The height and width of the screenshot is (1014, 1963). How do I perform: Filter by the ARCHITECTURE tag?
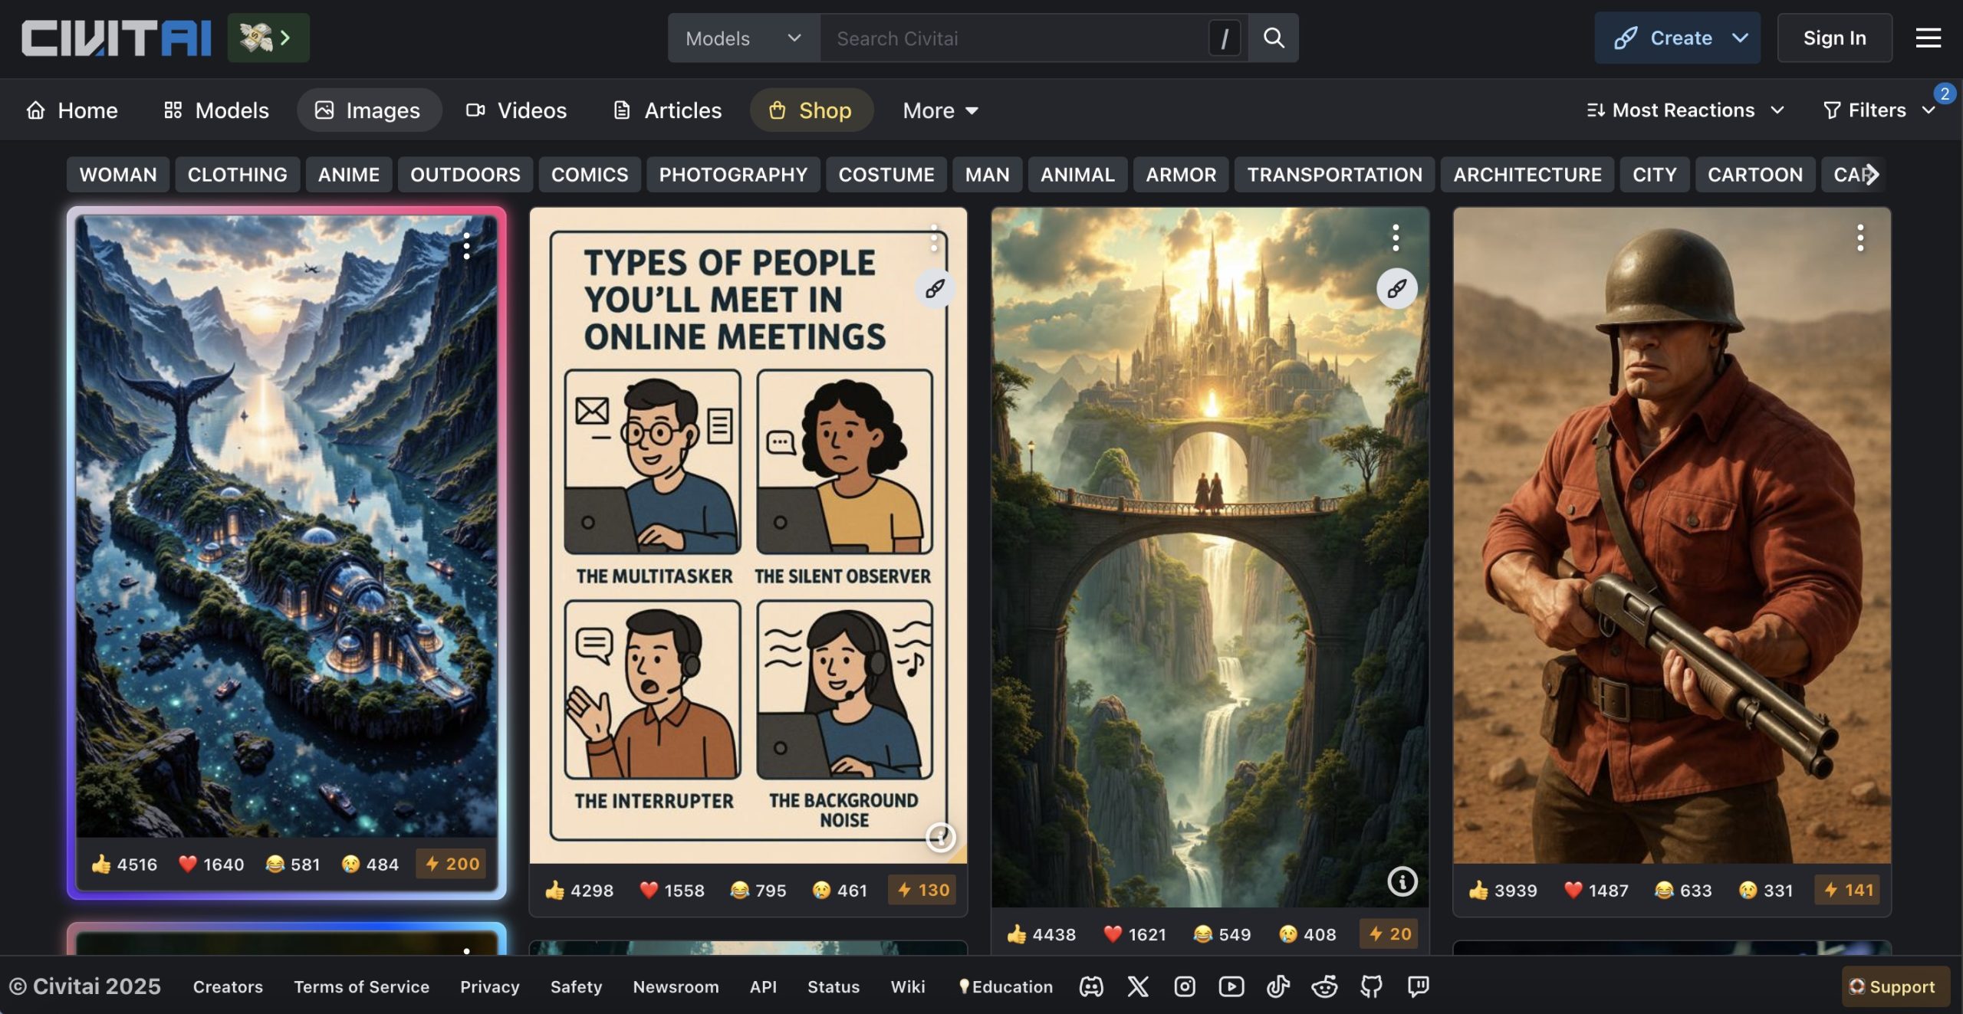(1527, 175)
